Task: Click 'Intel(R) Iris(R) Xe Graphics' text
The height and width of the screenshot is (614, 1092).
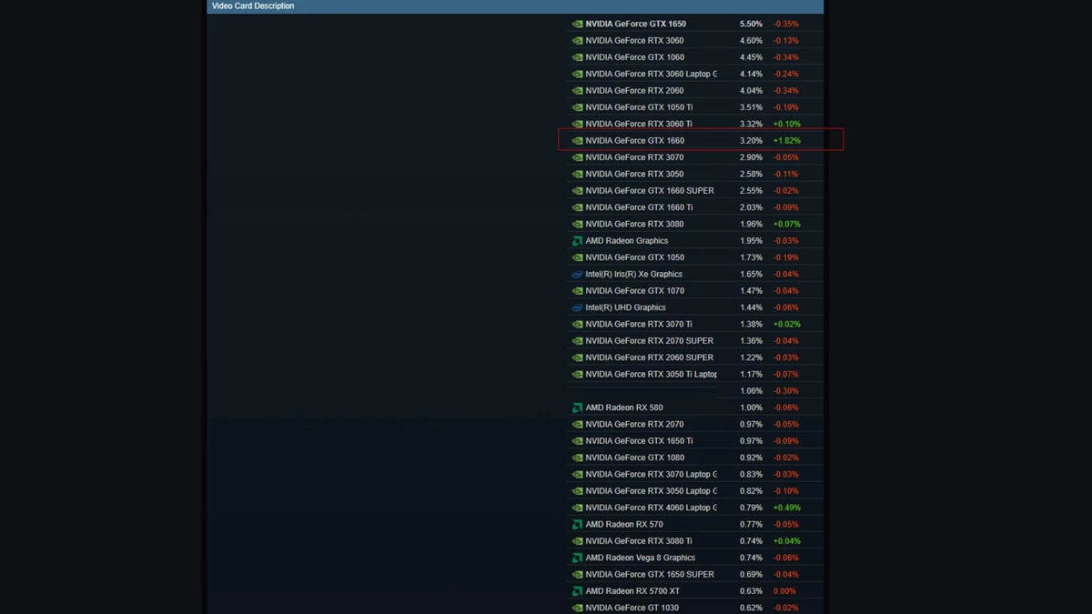Action: click(x=634, y=274)
